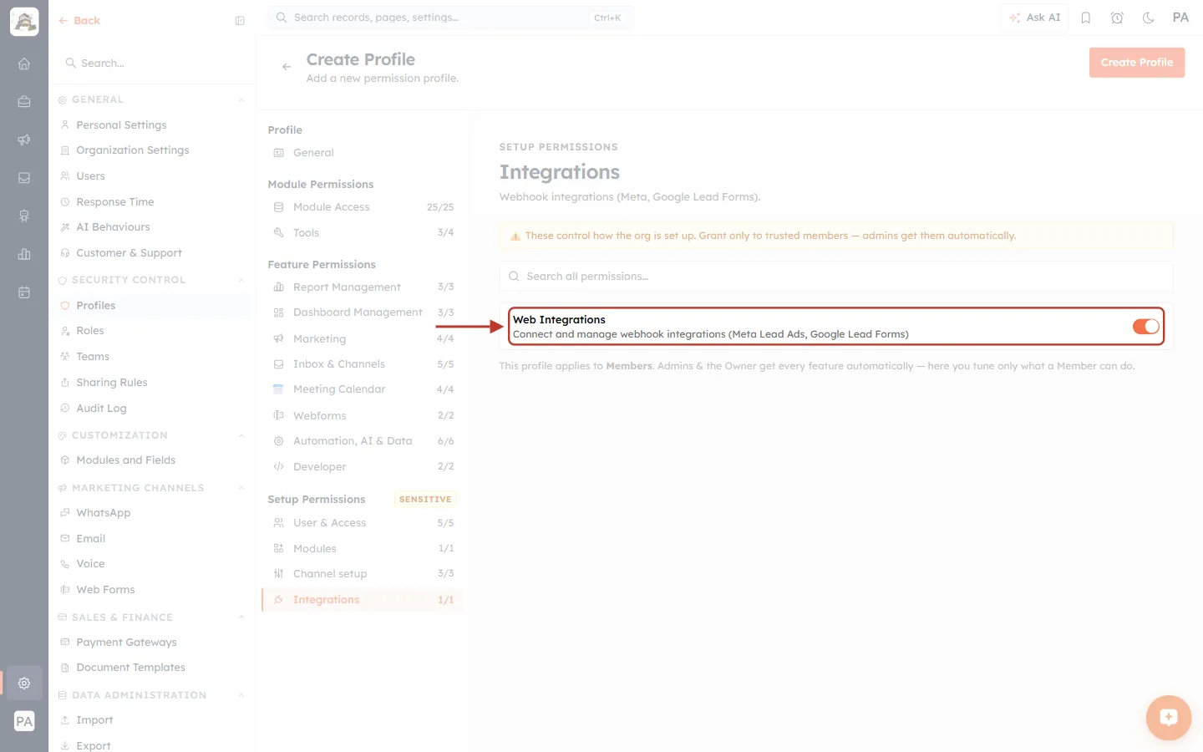This screenshot has width=1203, height=752.
Task: Select the User & Access setup item
Action: pos(362,523)
